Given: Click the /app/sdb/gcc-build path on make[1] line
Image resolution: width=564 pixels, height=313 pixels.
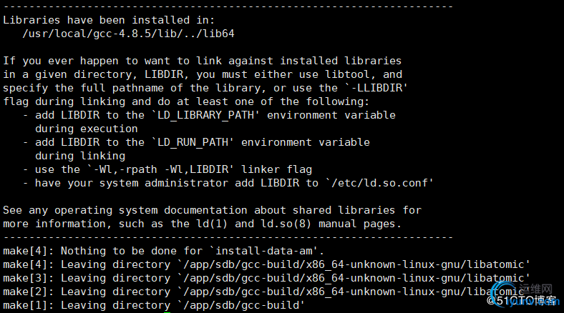Looking at the screenshot, I should click(241, 305).
